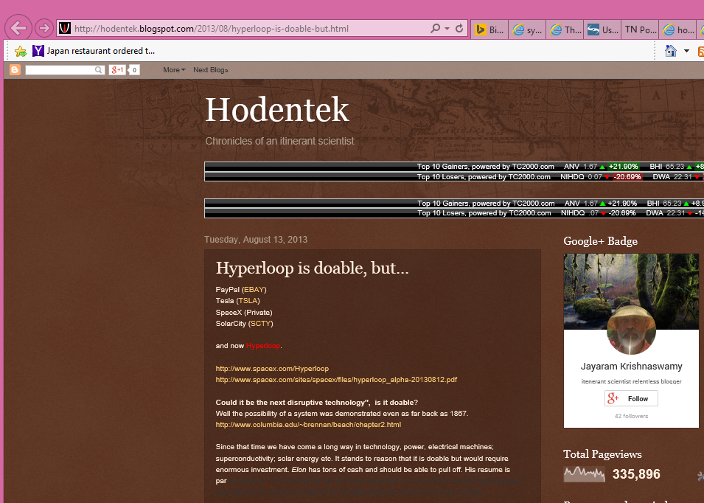The image size is (704, 503).
Task: Click the Home icon in the command bar
Action: coord(671,51)
